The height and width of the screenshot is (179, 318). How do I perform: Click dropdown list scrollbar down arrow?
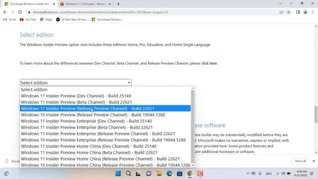coord(192,166)
